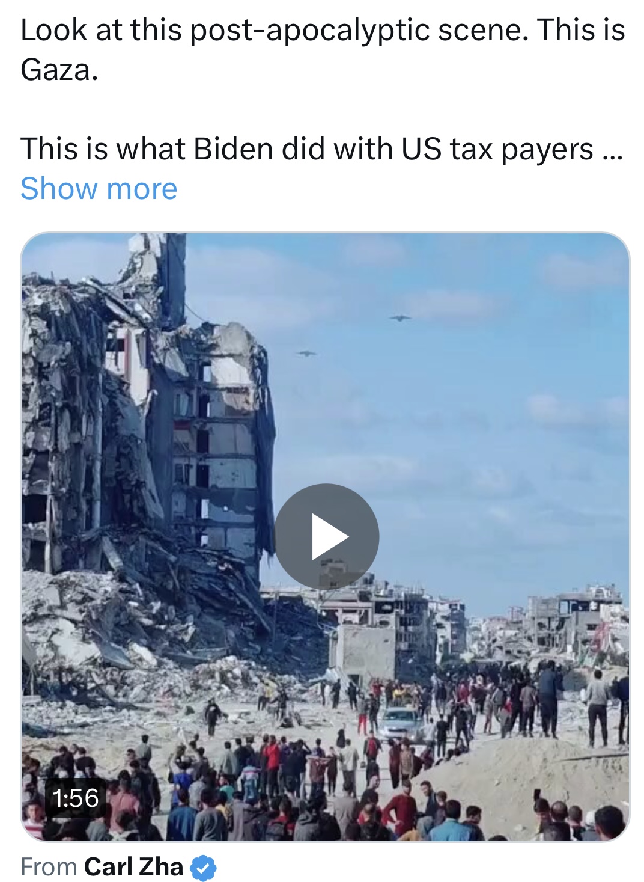Tap the two aircraft in the video frame
The image size is (644, 882).
353,335
